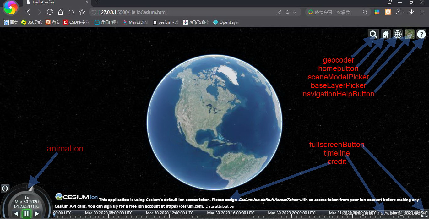
Task: Click the undo closed tab arrow
Action: (x=71, y=12)
